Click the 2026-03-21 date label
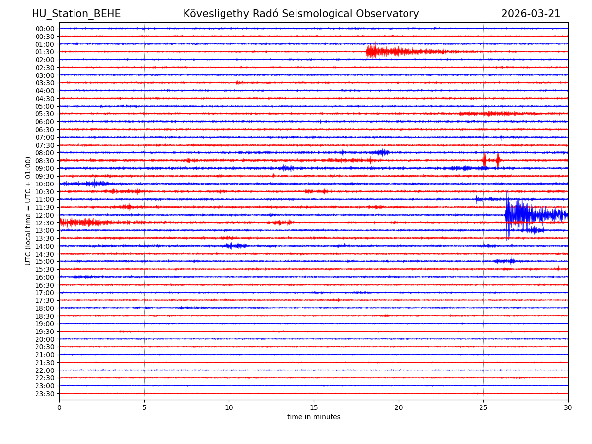The height and width of the screenshot is (444, 592). [x=530, y=14]
